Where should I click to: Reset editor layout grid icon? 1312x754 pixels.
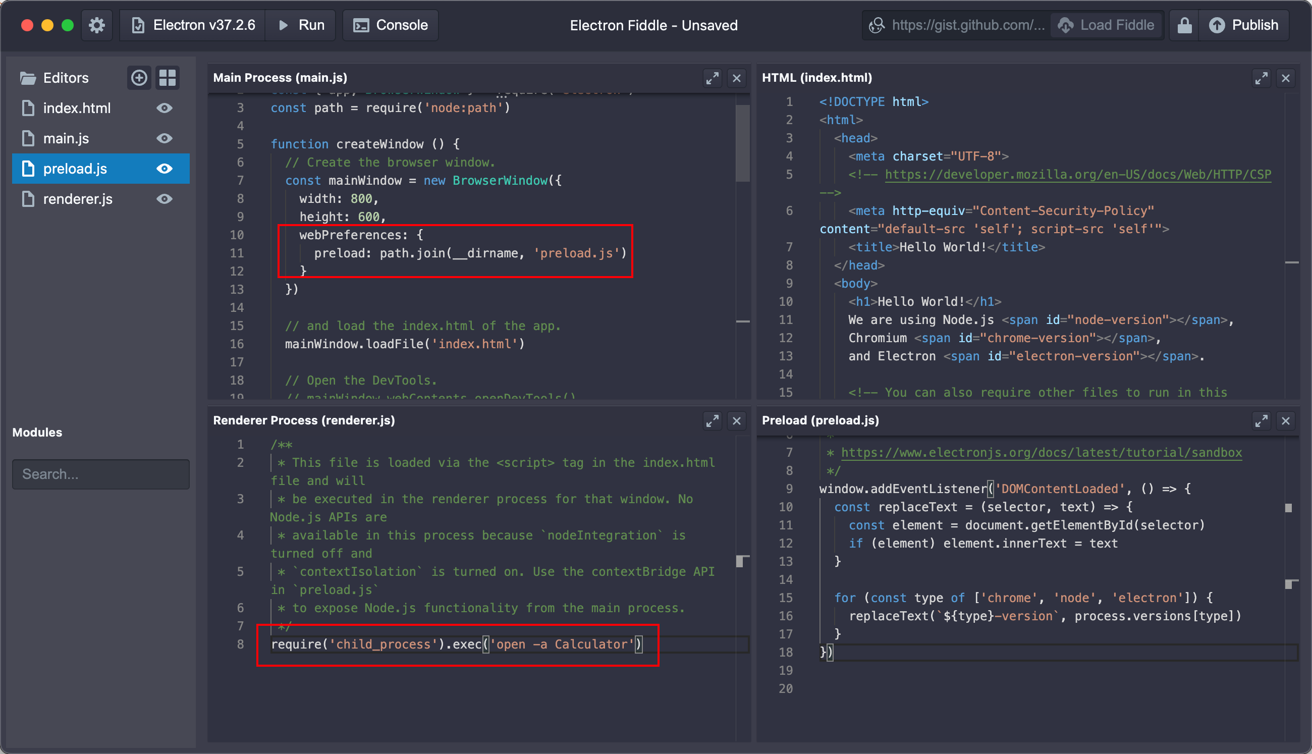click(x=167, y=78)
